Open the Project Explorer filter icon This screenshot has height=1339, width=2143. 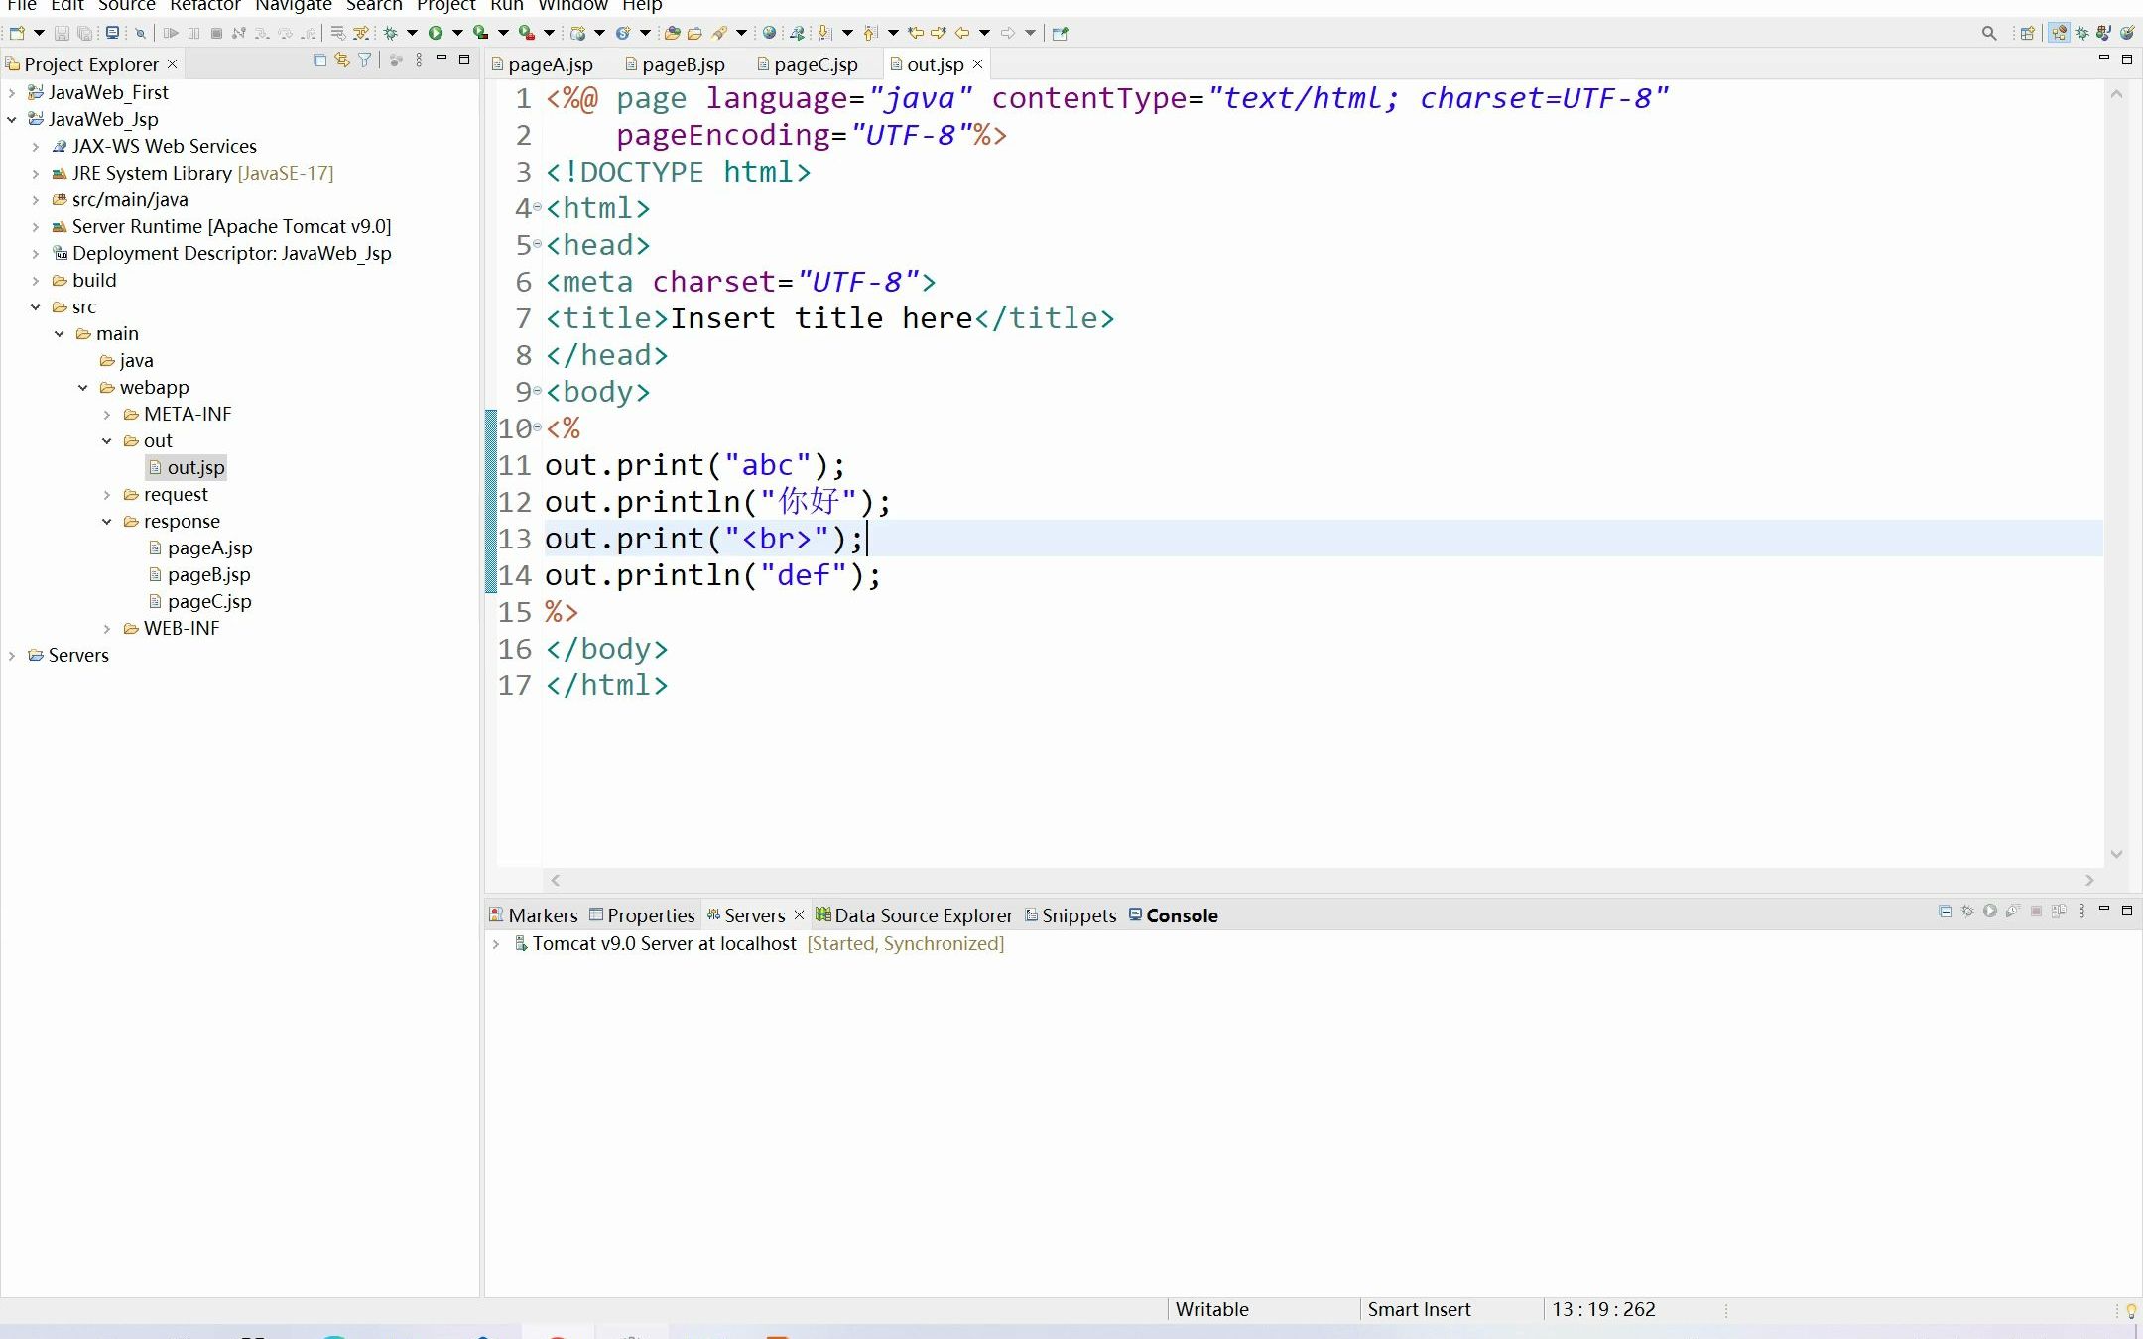click(364, 61)
